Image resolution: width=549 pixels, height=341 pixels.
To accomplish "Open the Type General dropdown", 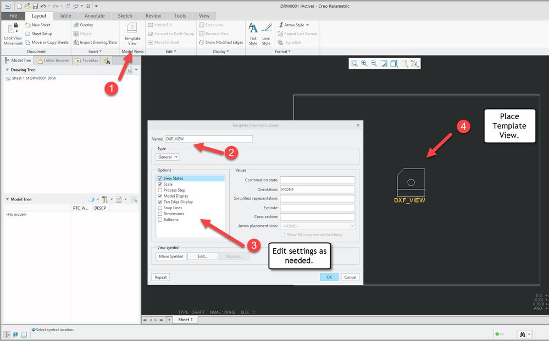I will [x=176, y=157].
